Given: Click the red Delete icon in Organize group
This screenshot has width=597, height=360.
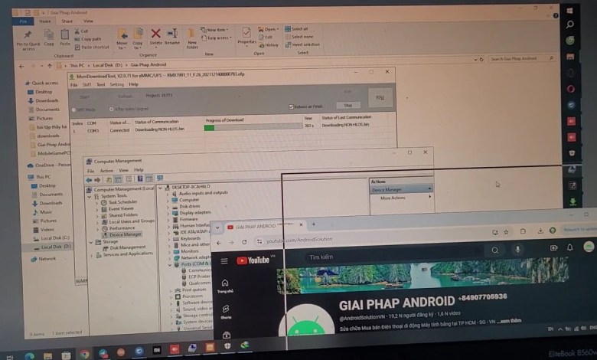Looking at the screenshot, I should (155, 37).
